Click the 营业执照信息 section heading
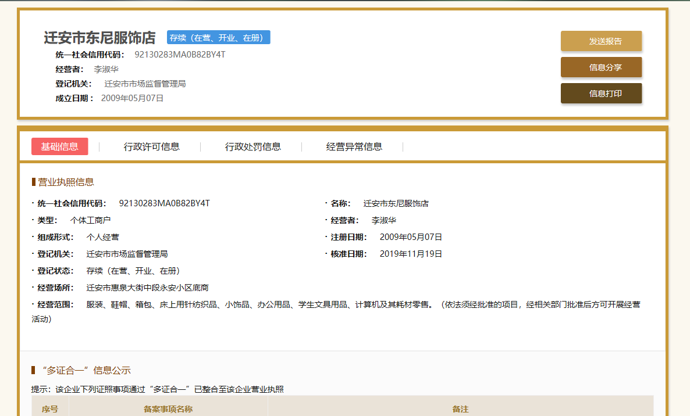The width and height of the screenshot is (690, 416). (66, 182)
